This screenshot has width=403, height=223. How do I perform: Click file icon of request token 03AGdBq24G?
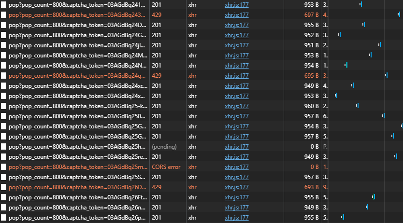[3, 35]
